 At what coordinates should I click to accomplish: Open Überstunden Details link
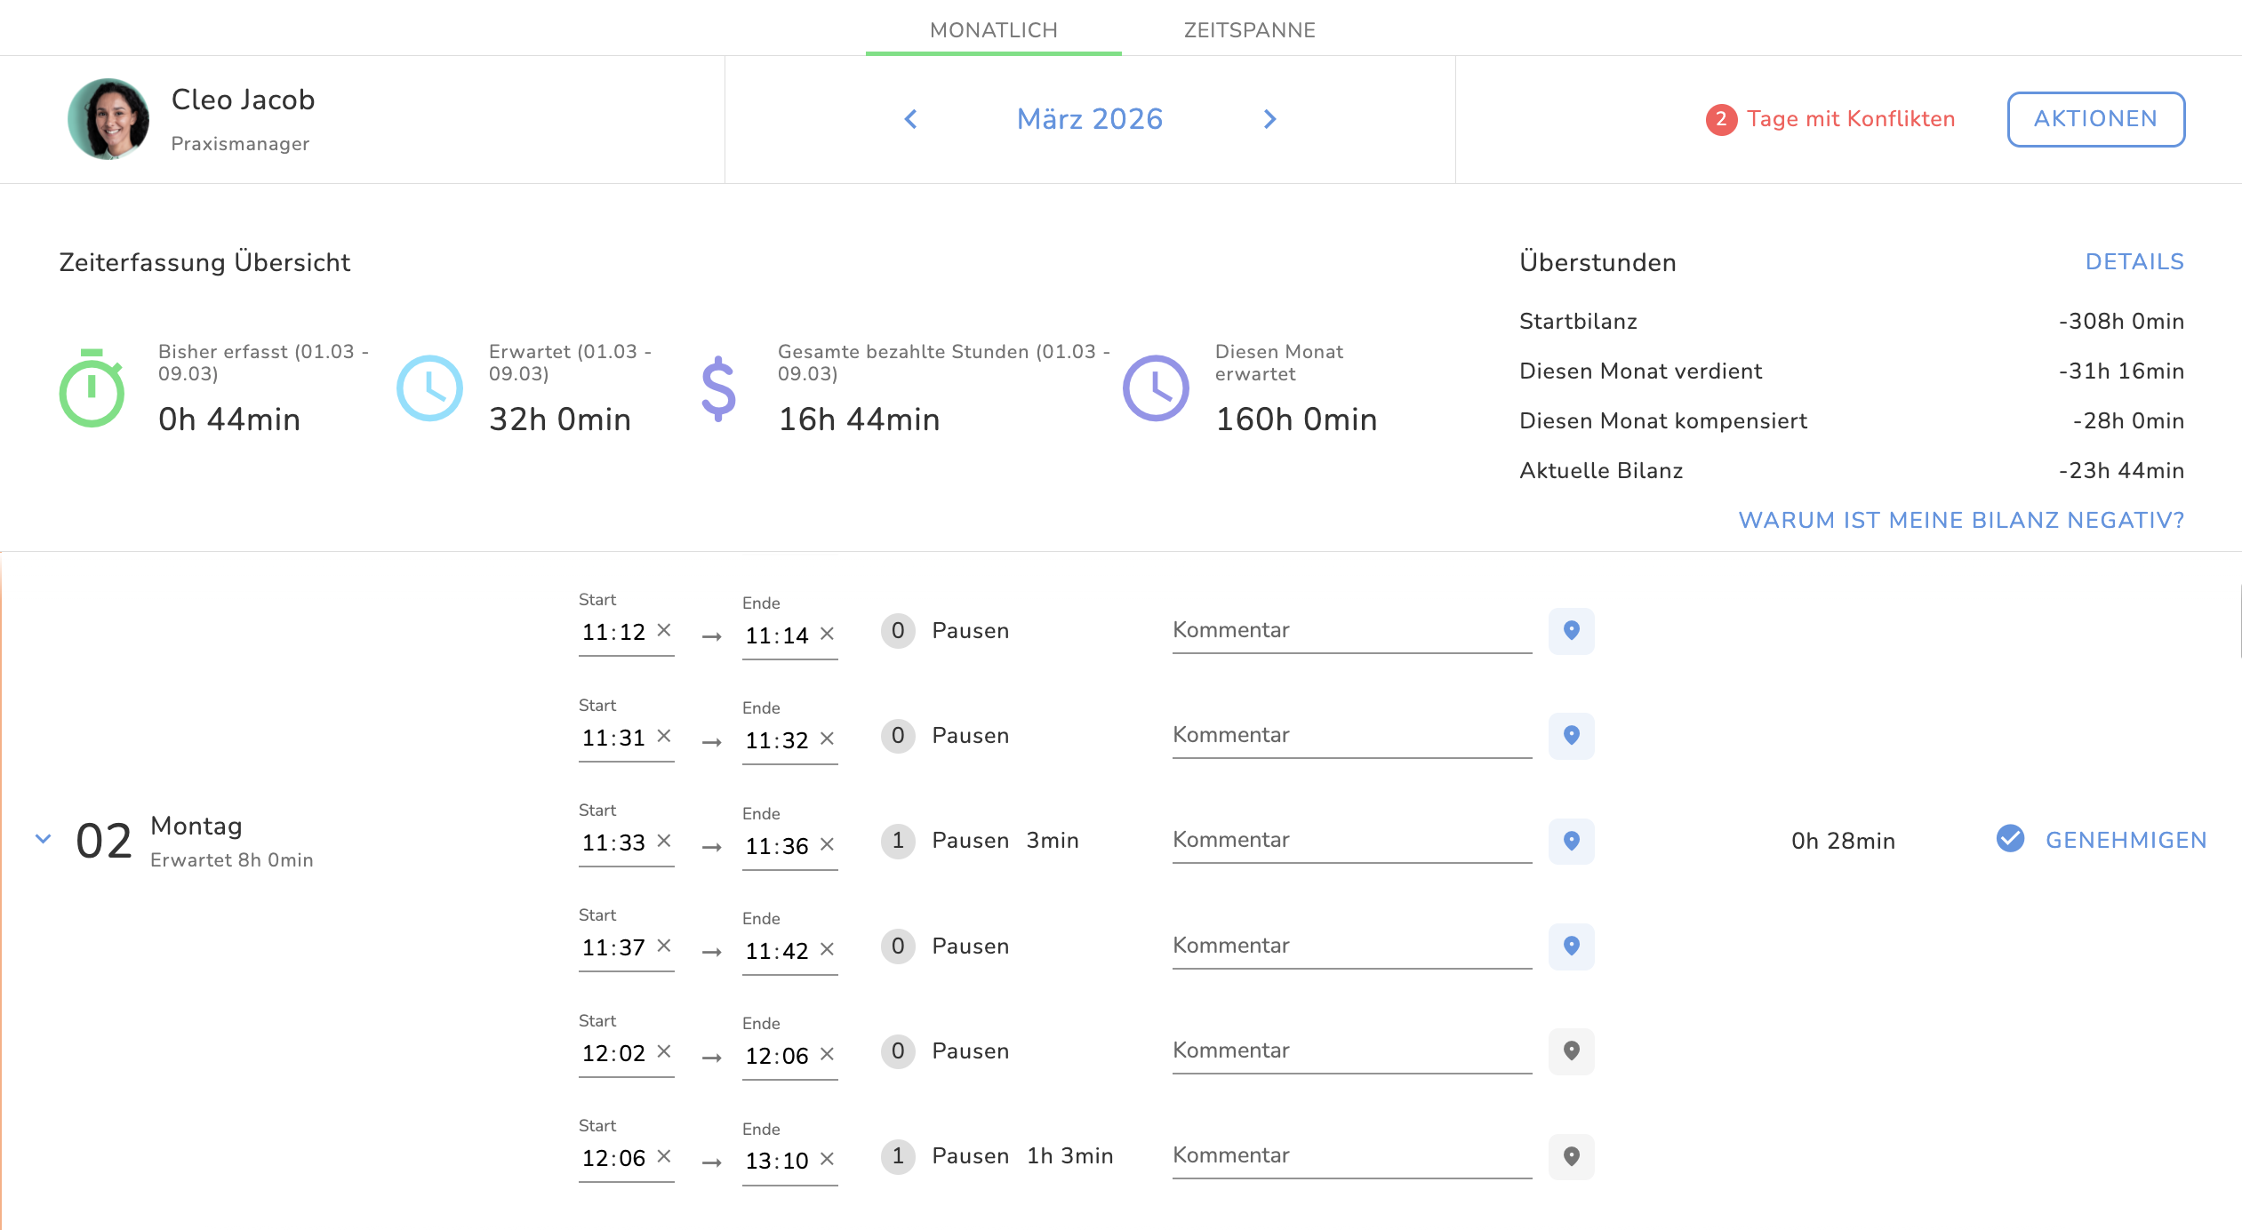coord(2134,262)
